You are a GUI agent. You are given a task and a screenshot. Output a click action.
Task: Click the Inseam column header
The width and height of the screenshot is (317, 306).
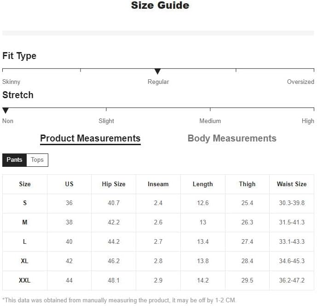point(158,184)
